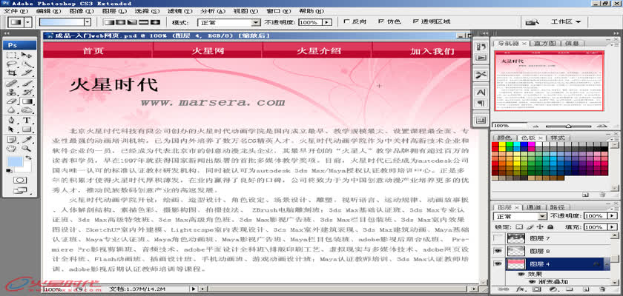Screen dimensions: 623x296
Task: Choose the Move tool
Action: (26, 55)
